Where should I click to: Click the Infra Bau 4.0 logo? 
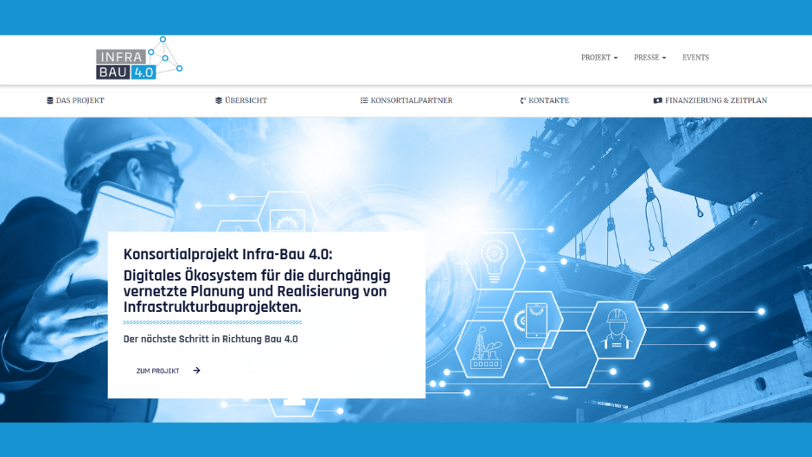(x=138, y=59)
